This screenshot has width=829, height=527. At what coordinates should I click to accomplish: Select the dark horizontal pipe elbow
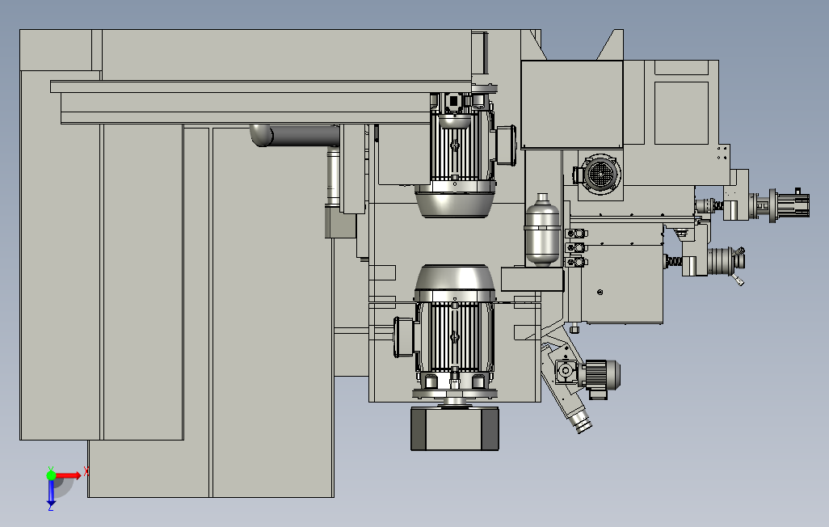pos(294,136)
